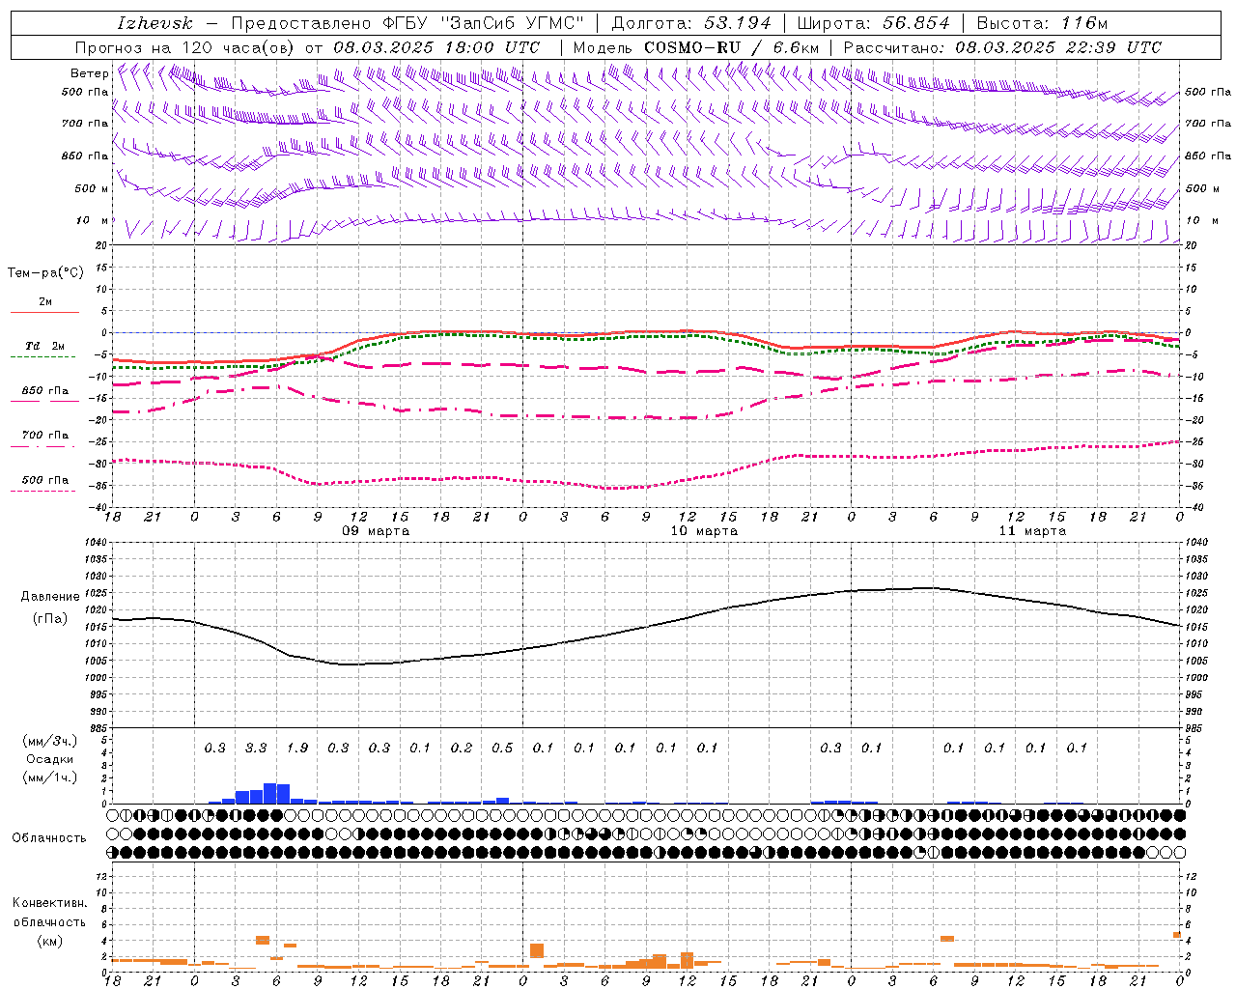Click the 'Тем-ра(°C)' temperature panel label

[45, 273]
